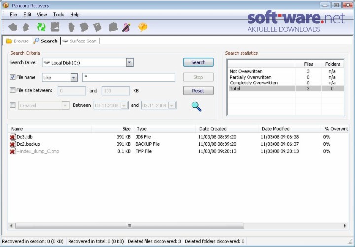Open the Help menu
This screenshot has height=247, width=355.
[x=75, y=15]
